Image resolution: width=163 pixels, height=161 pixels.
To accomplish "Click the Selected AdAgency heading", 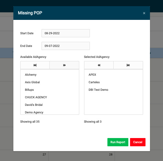I will [x=97, y=57].
